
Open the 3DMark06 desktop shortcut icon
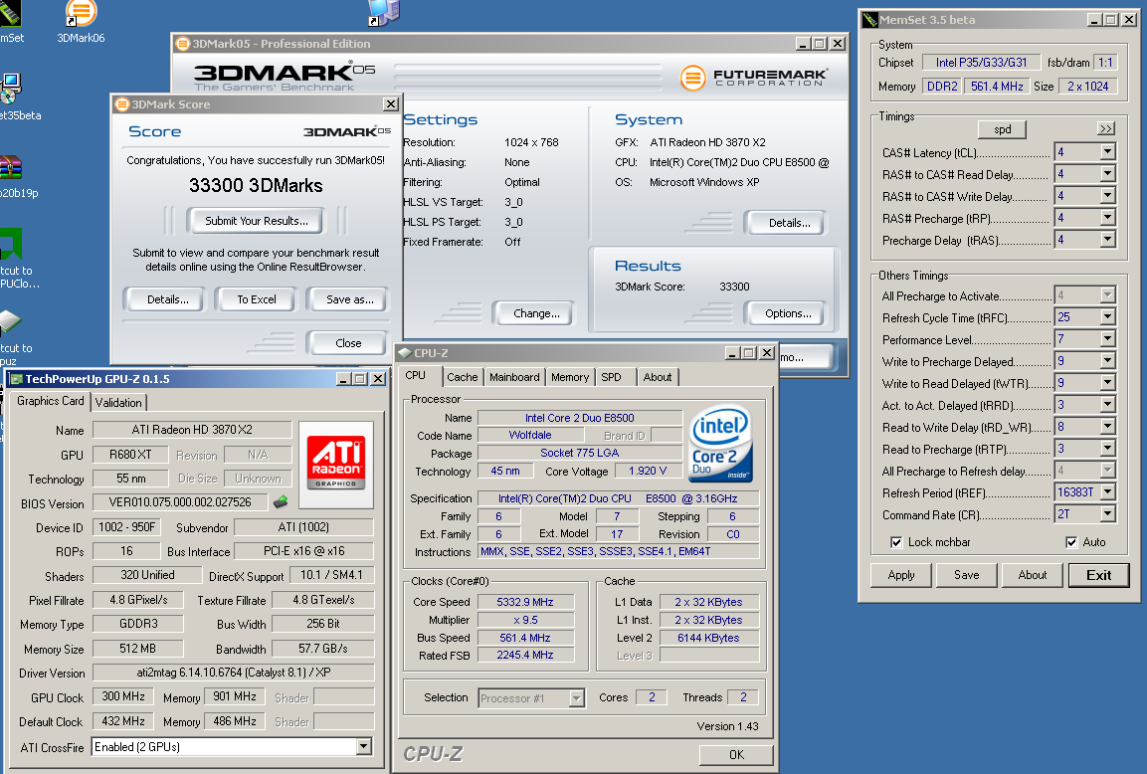[x=81, y=13]
